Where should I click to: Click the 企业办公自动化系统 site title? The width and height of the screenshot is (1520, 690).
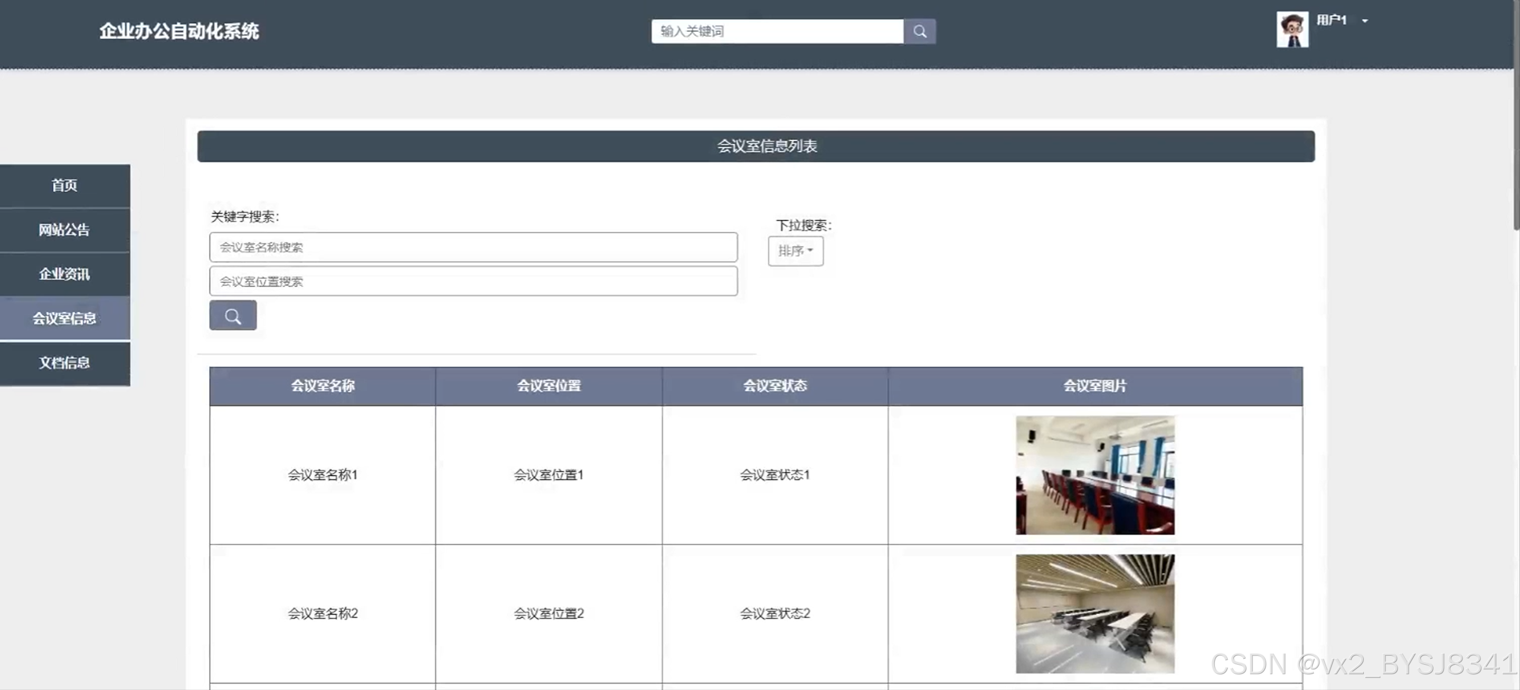179,31
